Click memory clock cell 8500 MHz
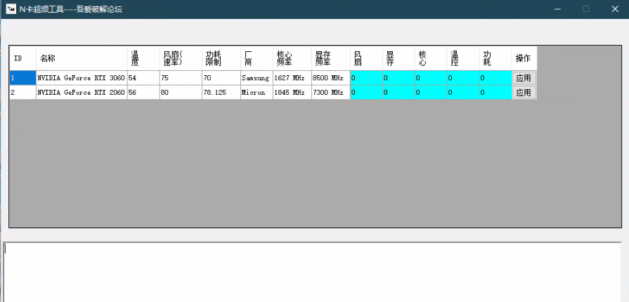 (330, 78)
